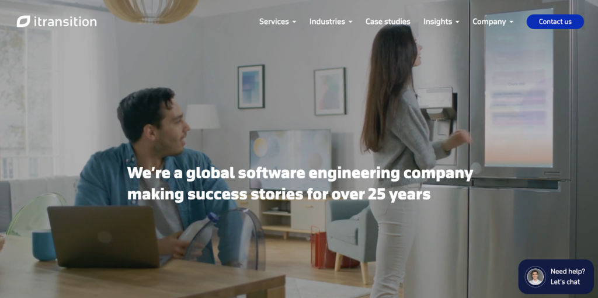Expand the Industries menu caret

pyautogui.click(x=350, y=22)
